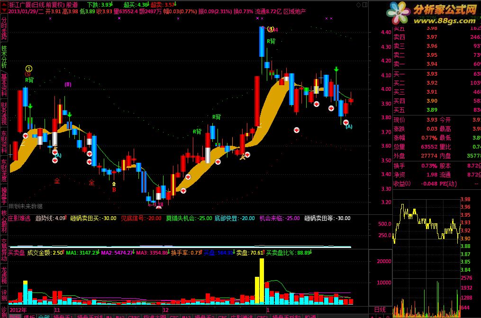Click the MA1:3147.23 value

(x=82, y=253)
